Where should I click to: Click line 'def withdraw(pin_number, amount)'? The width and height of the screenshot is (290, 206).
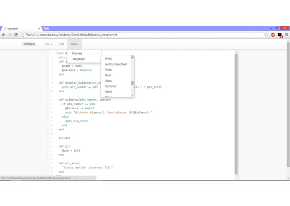tap(85, 100)
